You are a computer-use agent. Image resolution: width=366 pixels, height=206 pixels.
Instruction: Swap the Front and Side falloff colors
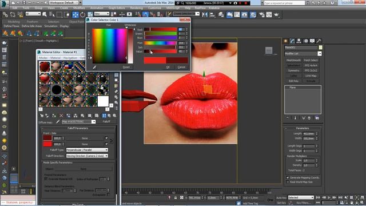tap(111, 141)
